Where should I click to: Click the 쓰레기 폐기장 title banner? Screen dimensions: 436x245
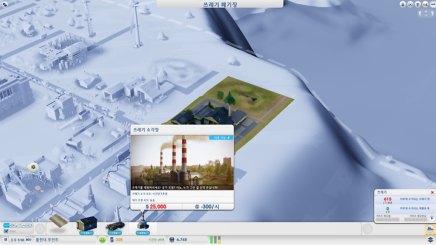[220, 4]
